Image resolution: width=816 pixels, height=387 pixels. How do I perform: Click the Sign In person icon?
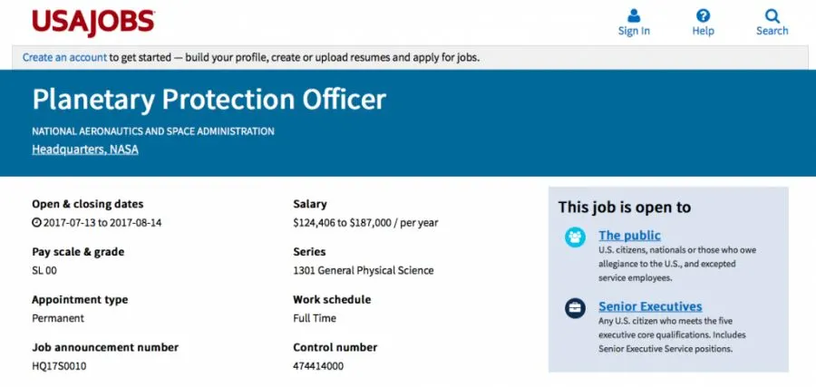[x=634, y=15]
